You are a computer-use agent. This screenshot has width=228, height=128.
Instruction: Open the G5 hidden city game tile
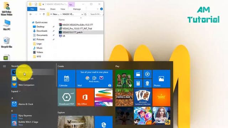(161, 116)
